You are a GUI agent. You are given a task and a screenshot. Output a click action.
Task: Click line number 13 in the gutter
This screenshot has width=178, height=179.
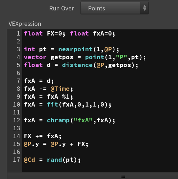tap(17, 128)
